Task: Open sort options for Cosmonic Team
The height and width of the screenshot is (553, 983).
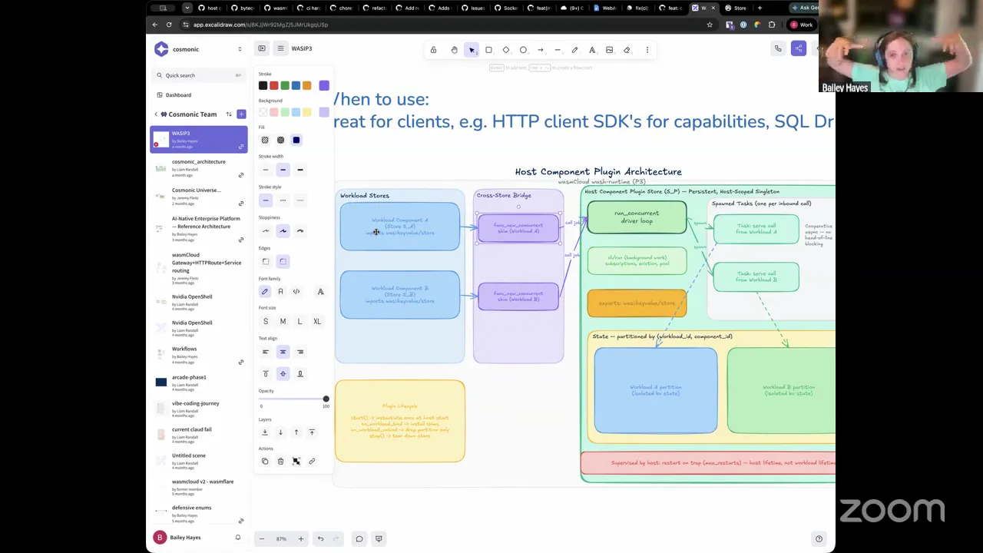Action: pyautogui.click(x=229, y=114)
